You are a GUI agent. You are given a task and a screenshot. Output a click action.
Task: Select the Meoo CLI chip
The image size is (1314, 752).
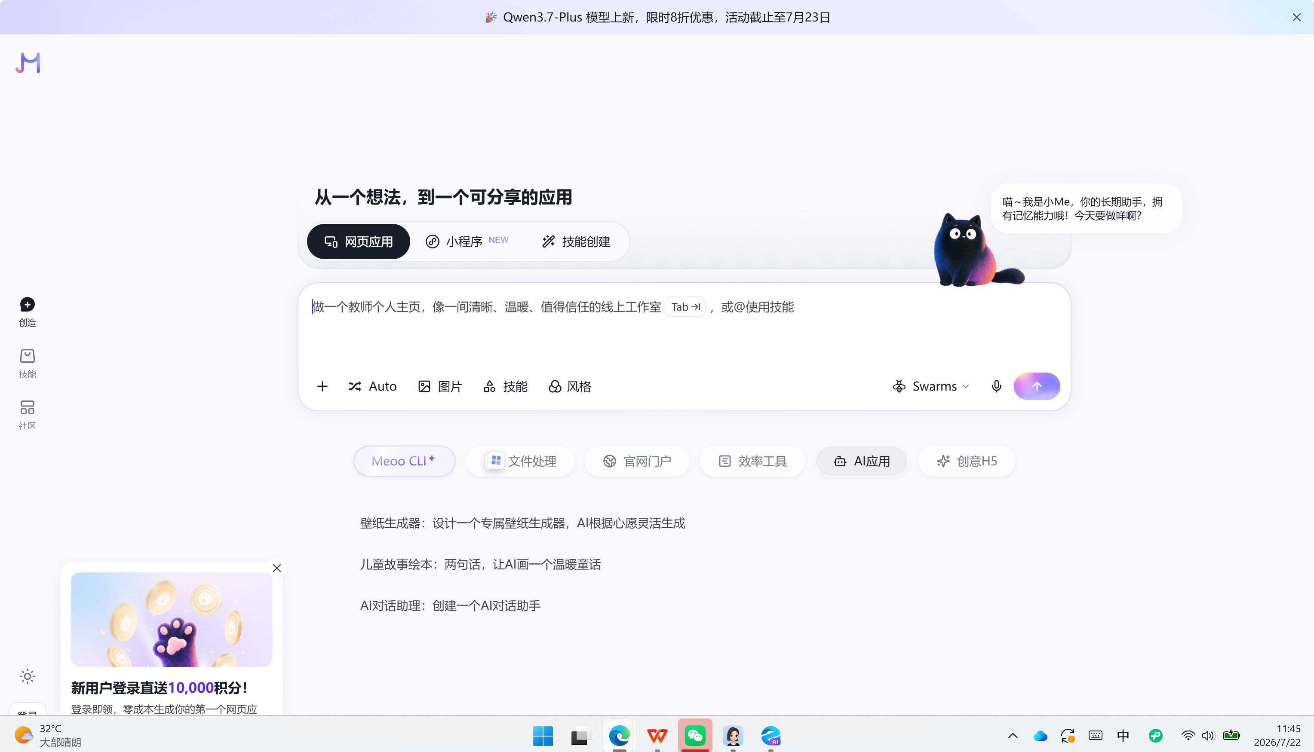404,461
